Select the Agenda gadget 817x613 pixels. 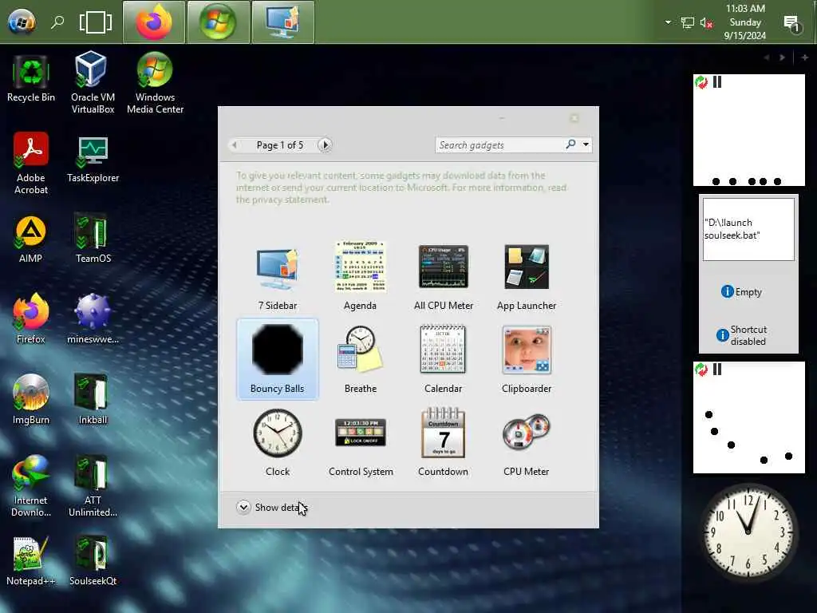click(x=360, y=277)
